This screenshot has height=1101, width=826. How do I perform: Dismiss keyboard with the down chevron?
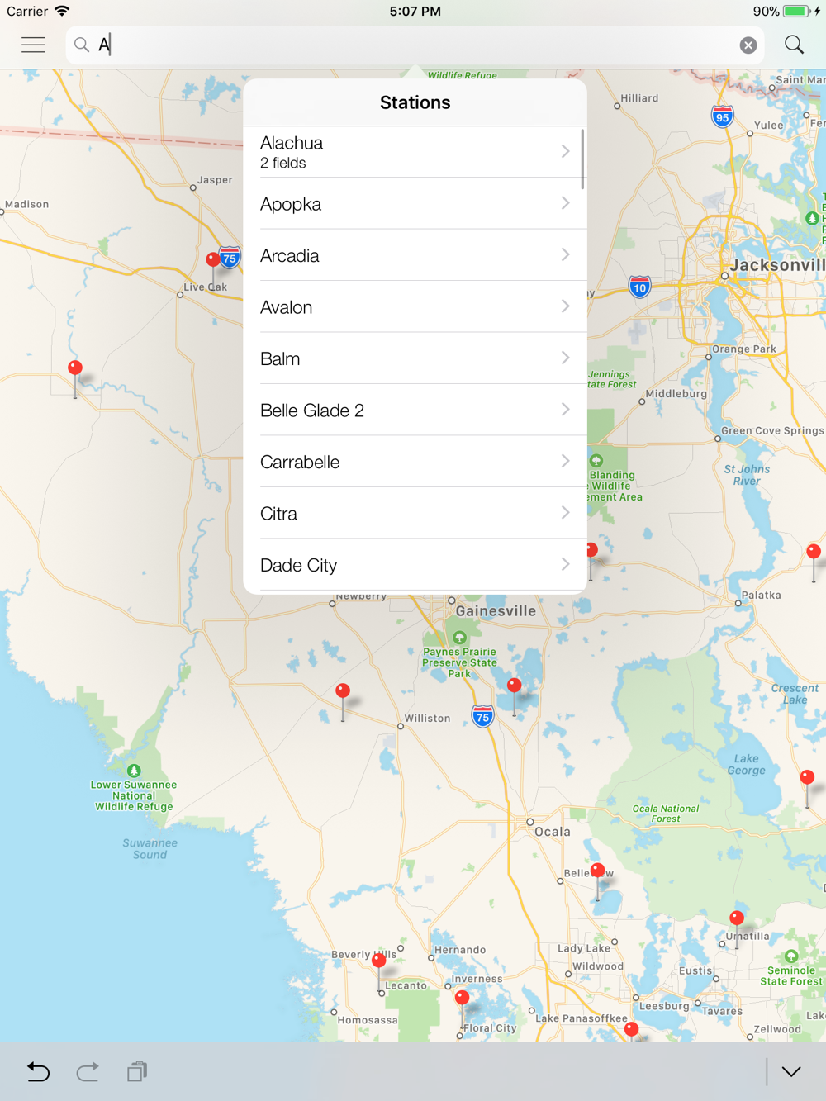(x=791, y=1072)
